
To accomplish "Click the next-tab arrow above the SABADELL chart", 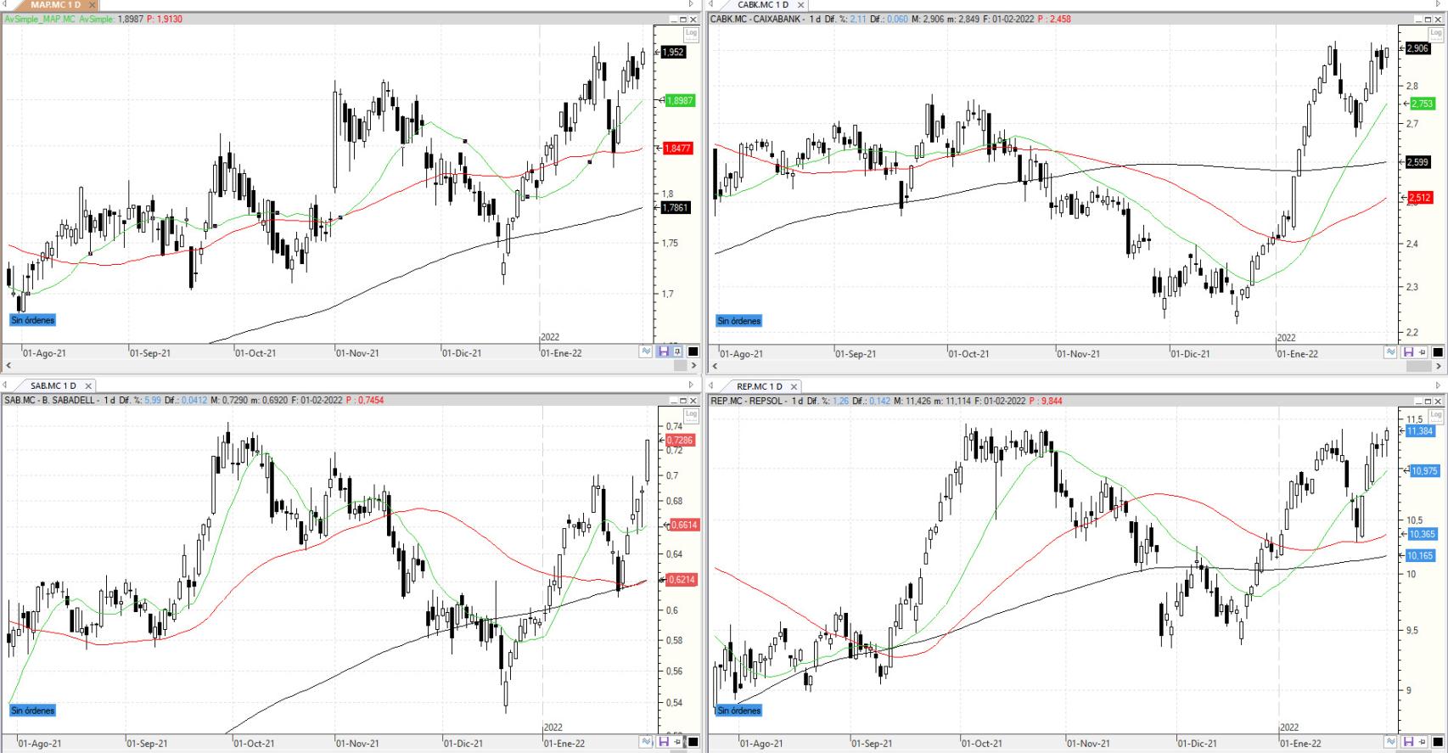I will (x=691, y=386).
